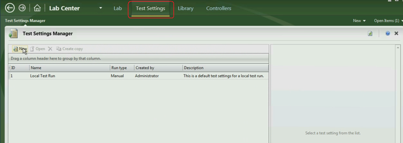The width and height of the screenshot is (403, 143).
Task: Click the Administrator cell
Action: (147, 76)
